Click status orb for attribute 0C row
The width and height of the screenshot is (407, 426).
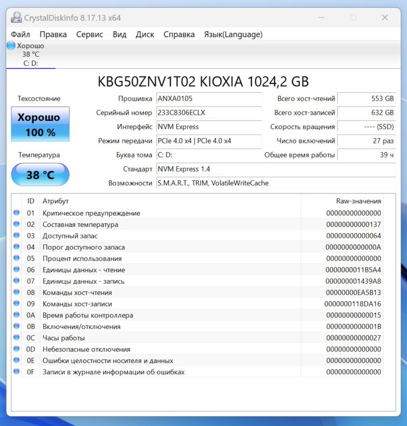pos(17,337)
